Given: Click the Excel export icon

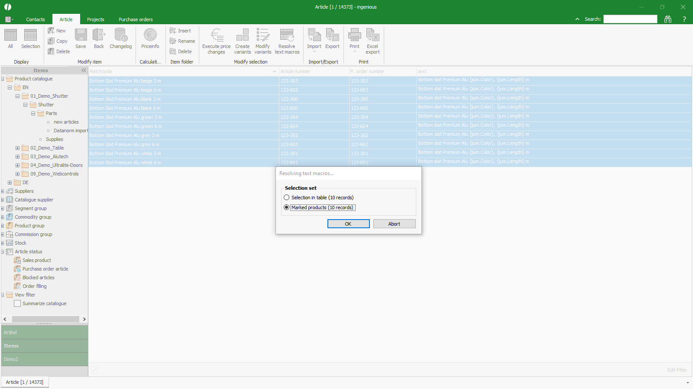Looking at the screenshot, I should (x=372, y=35).
